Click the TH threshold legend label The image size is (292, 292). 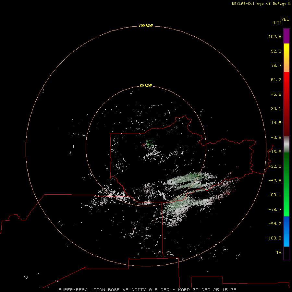pos(279,253)
